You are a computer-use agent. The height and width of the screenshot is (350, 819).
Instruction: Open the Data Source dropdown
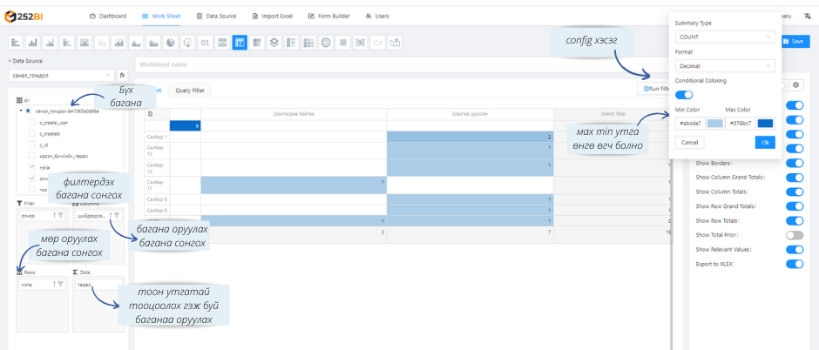[x=59, y=76]
